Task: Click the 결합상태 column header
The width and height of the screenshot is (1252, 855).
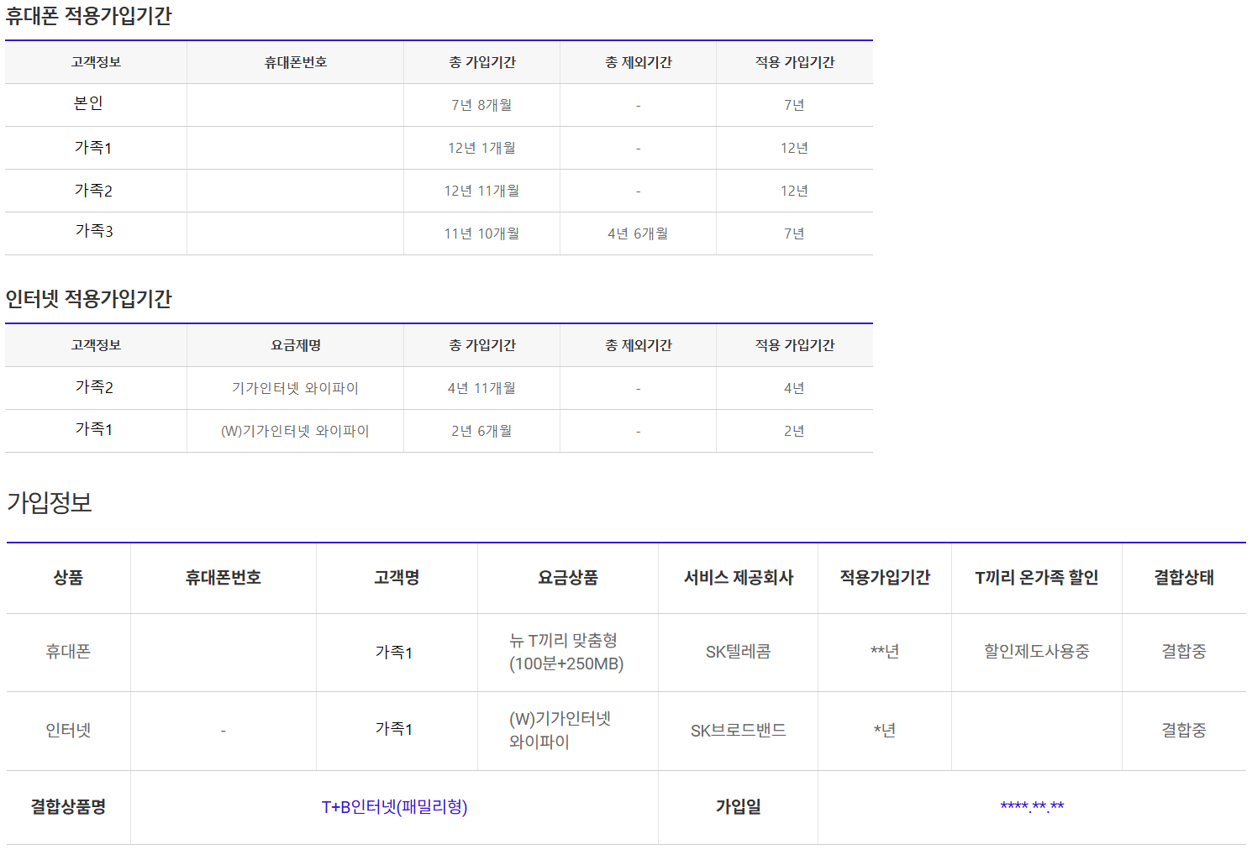Action: pyautogui.click(x=1183, y=578)
